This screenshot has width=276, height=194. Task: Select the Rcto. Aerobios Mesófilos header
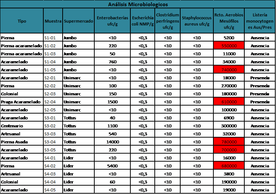229,21
